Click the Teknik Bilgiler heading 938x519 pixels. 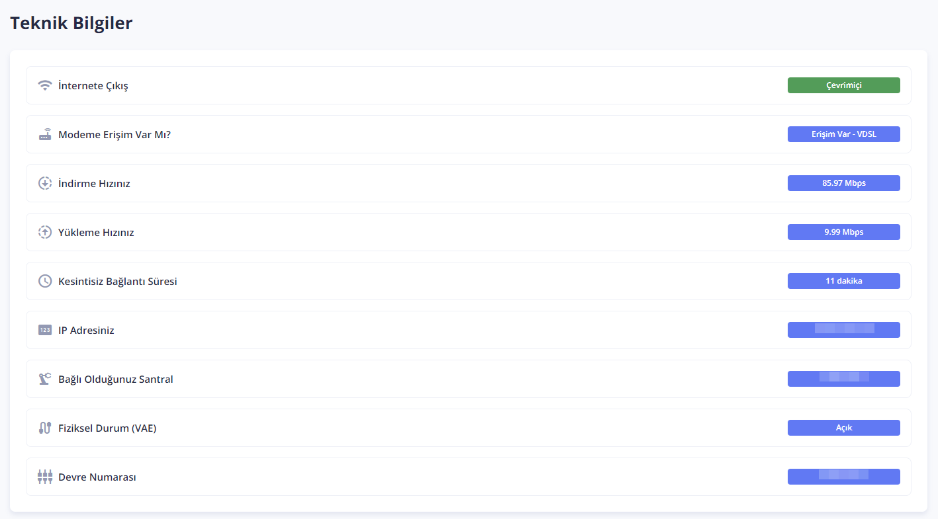tap(71, 23)
